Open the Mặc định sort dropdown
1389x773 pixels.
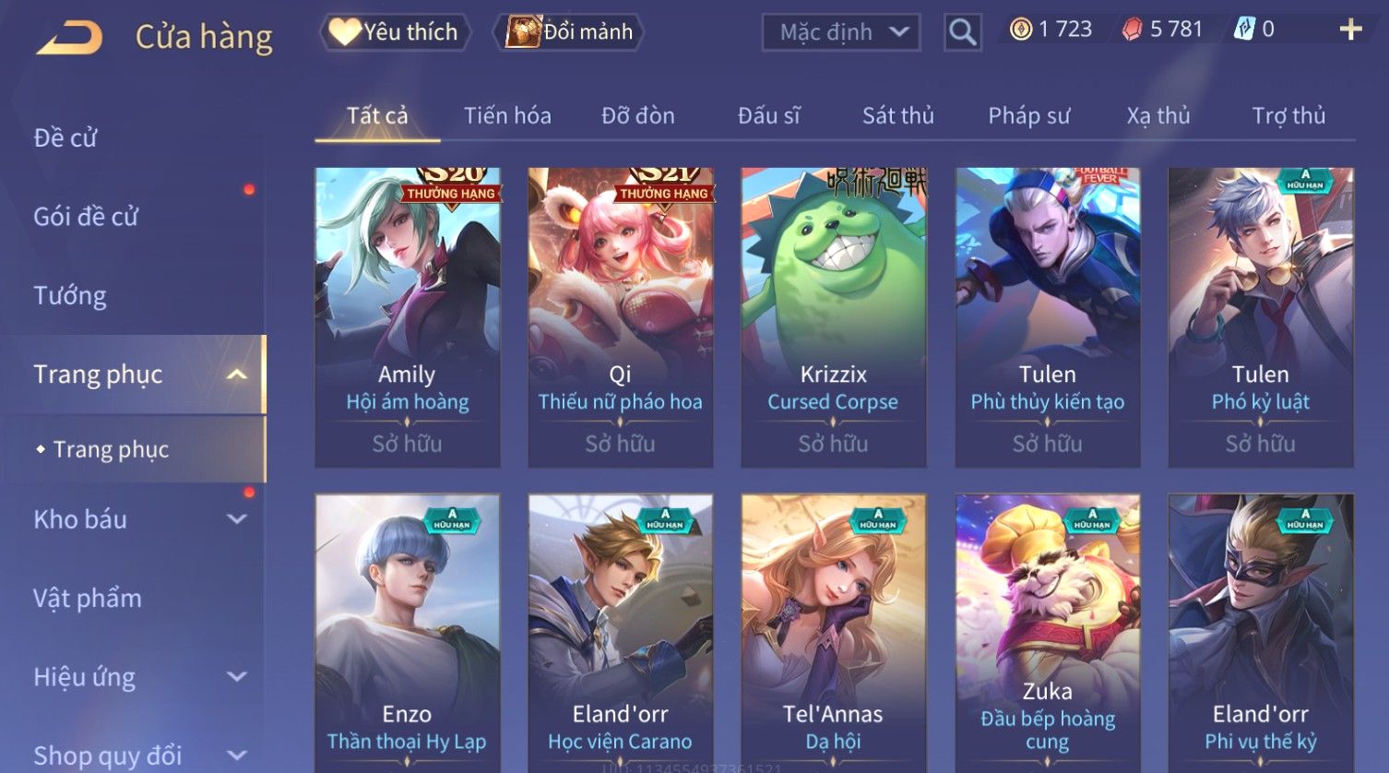[x=840, y=32]
